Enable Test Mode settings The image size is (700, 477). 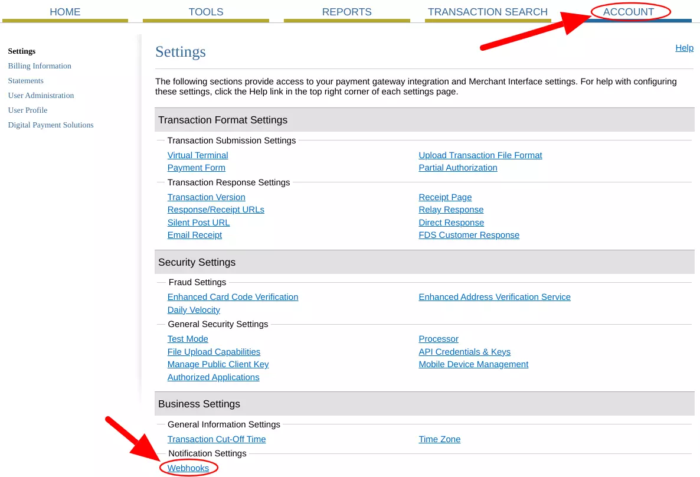pyautogui.click(x=188, y=339)
